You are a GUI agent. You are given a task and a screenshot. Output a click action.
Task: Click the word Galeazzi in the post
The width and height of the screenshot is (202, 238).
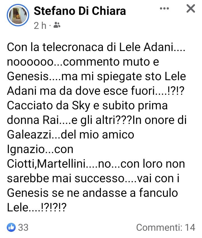tap(29, 135)
